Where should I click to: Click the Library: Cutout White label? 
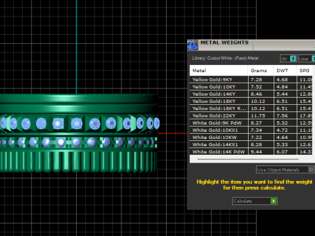pyautogui.click(x=225, y=58)
